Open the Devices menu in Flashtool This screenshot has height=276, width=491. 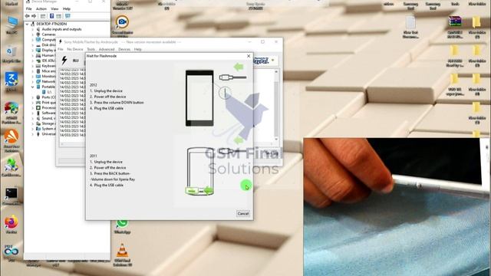pos(124,49)
